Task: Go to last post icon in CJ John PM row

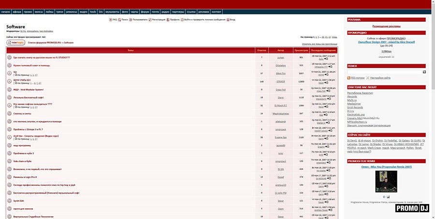Action: (x=326, y=194)
